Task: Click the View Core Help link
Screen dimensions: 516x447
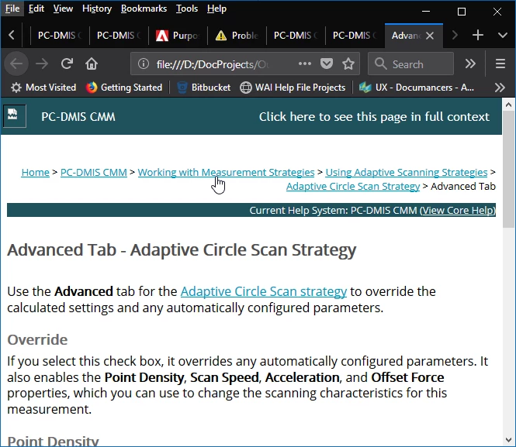Action: pos(458,210)
